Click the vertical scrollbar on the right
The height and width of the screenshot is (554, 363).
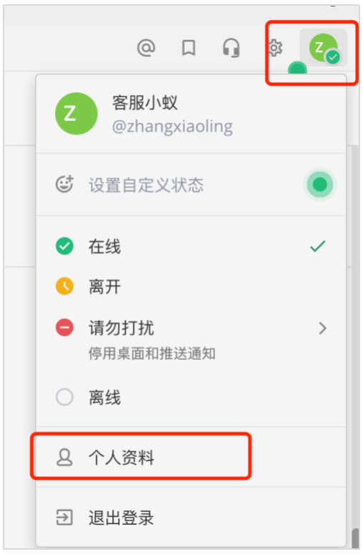(355, 538)
